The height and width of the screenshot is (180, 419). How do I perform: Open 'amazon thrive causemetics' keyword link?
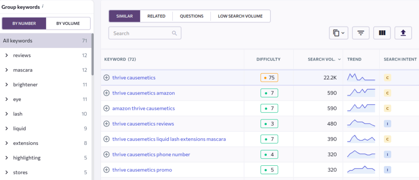pyautogui.click(x=144, y=108)
